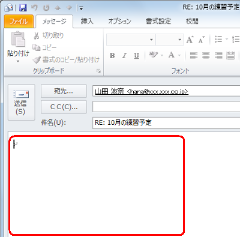Expand text highlight color dropdown

coord(162,55)
